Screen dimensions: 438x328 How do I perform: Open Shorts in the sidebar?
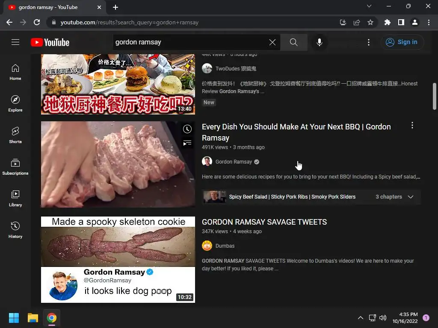(15, 135)
